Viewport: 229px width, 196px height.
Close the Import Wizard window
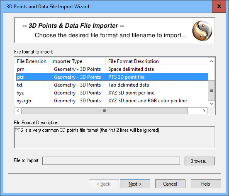[x=219, y=6]
